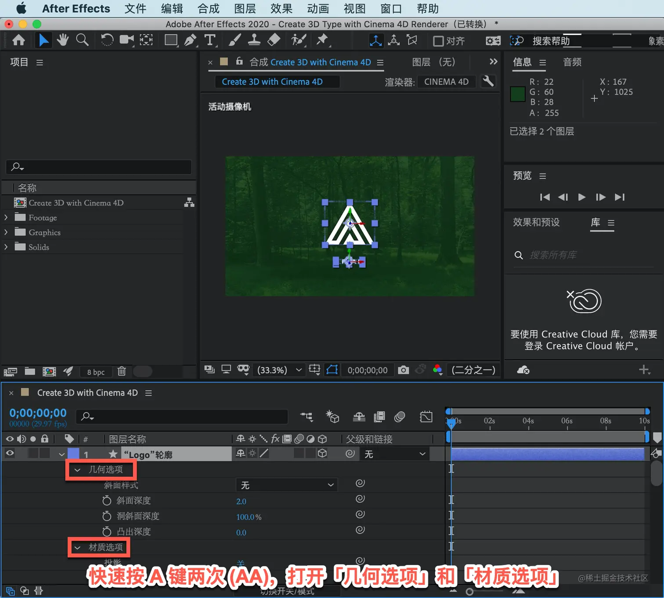Viewport: 664px width, 598px height.
Task: Open Graph Editor icon in timeline
Action: [x=426, y=416]
